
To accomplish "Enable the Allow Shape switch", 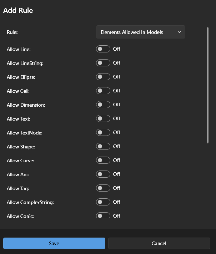I will [103, 146].
